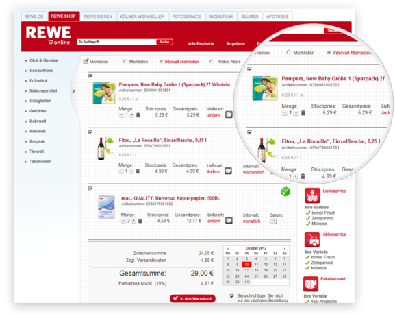Open the REWE.DE tab

pyautogui.click(x=34, y=16)
